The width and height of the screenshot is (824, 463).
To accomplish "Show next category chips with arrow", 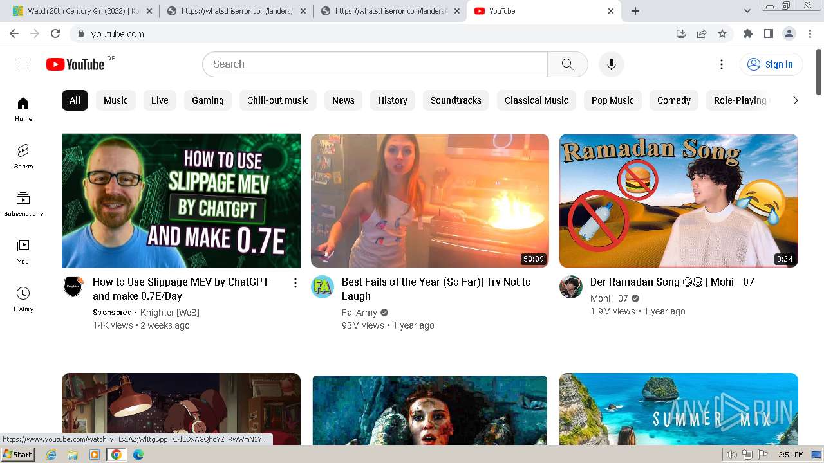I will click(795, 100).
